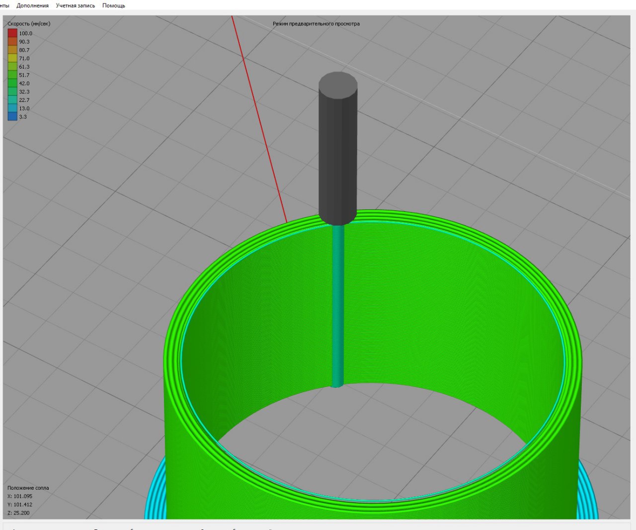
Task: Click the 13.0 speed legend swatch
Action: 12,108
